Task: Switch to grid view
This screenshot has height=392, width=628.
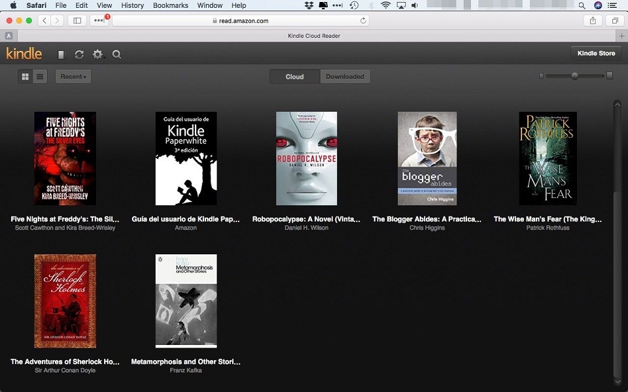Action: pyautogui.click(x=26, y=76)
